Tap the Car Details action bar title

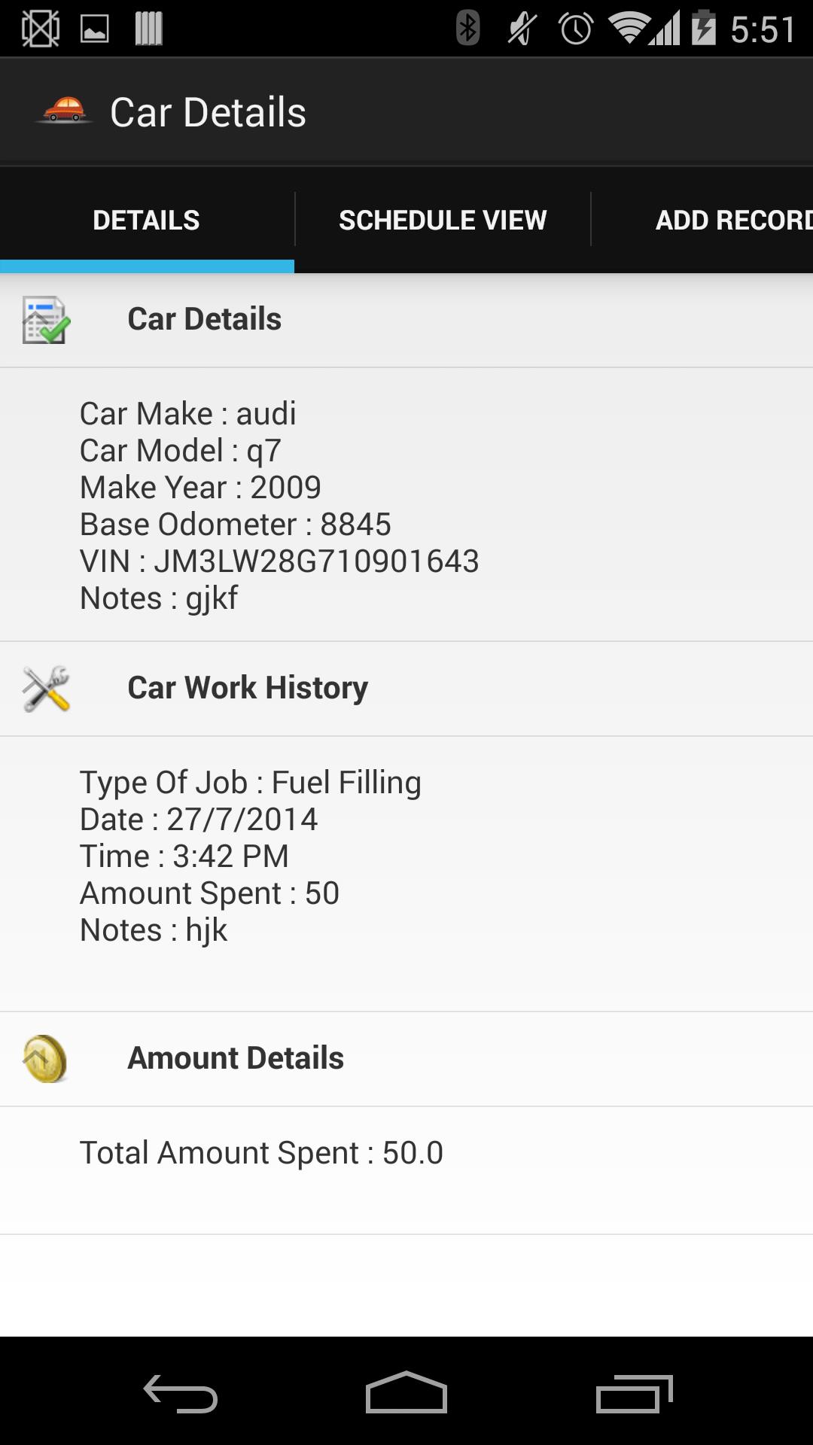tap(208, 112)
